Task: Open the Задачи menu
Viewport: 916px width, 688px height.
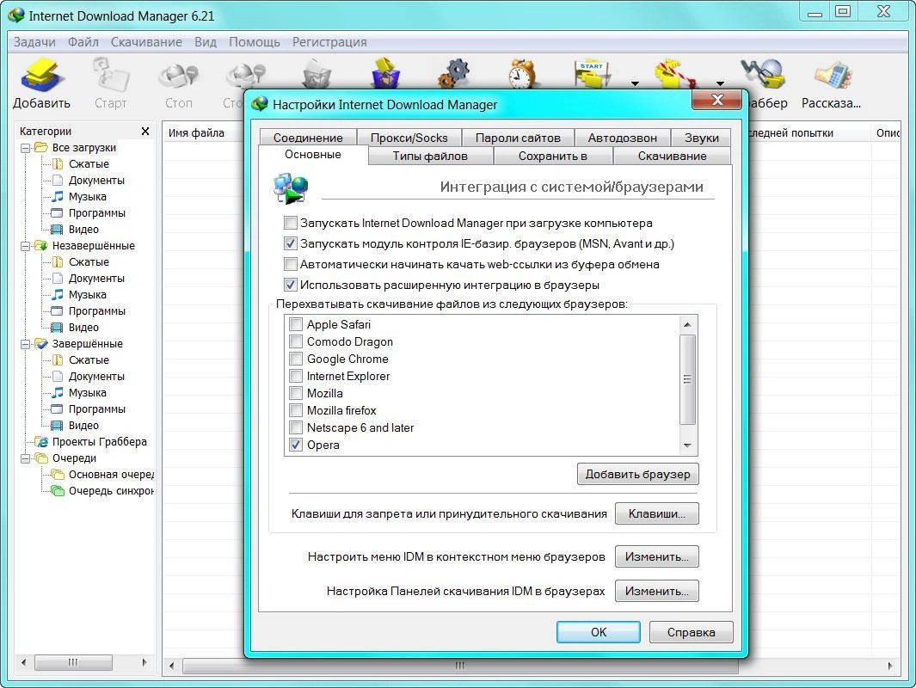Action: 34,42
